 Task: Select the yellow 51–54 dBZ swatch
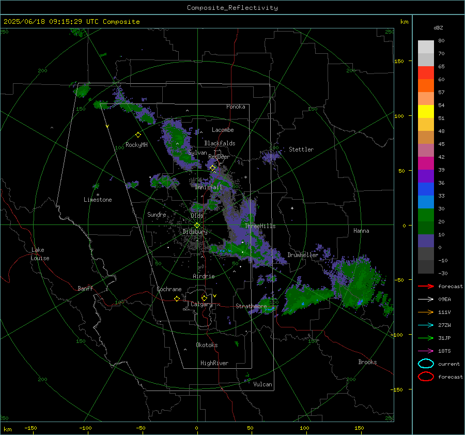(x=426, y=111)
